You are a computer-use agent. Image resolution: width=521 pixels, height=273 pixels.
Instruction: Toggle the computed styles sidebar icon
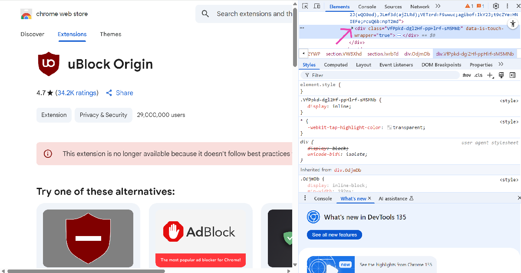point(512,75)
